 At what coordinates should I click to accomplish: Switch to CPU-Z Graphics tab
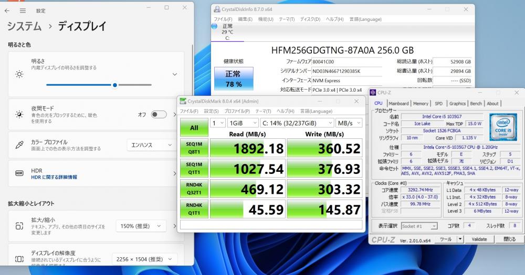coord(457,104)
